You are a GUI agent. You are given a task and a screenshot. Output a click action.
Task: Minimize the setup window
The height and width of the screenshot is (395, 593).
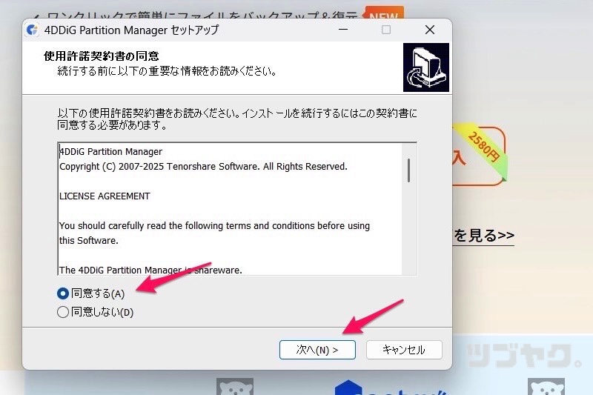(343, 30)
